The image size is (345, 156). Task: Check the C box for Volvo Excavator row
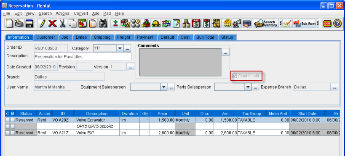pos(8,120)
